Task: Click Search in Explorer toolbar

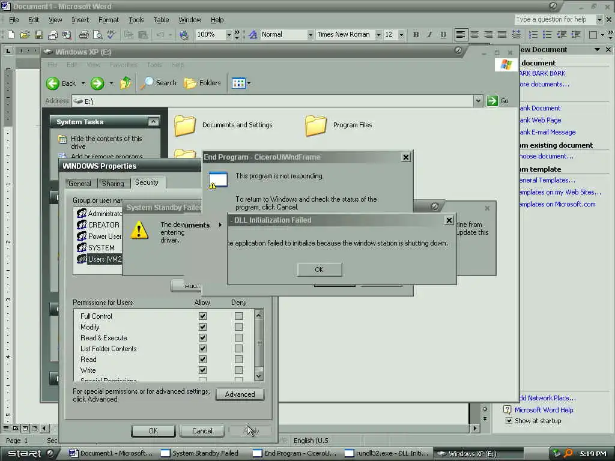Action: click(x=159, y=83)
